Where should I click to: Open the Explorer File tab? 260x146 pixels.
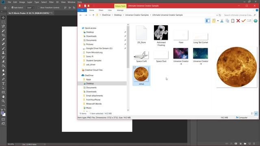point(82,10)
